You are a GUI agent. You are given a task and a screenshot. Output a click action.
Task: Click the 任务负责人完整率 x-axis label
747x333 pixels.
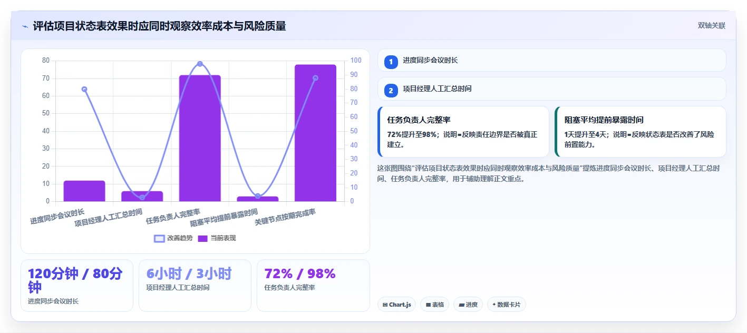pyautogui.click(x=173, y=217)
